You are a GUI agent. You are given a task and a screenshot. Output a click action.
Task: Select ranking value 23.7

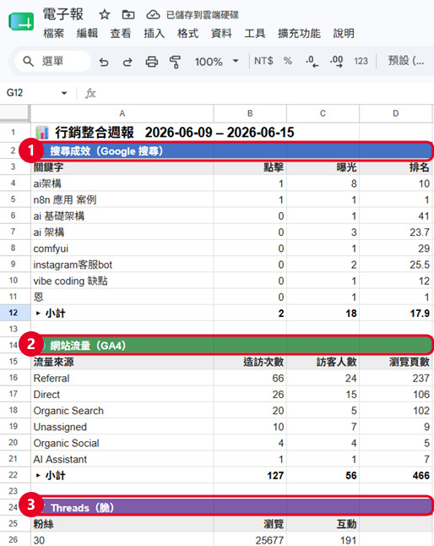pos(396,232)
